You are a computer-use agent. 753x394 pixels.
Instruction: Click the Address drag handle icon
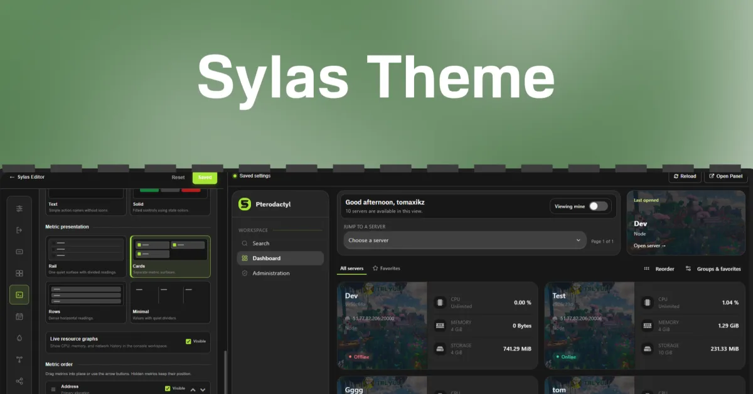click(x=53, y=390)
